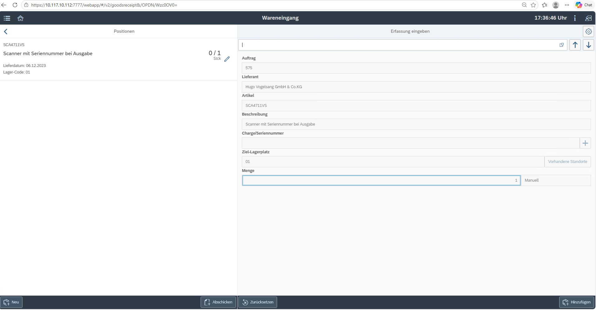Click Lieferant field Hugo Vogelsang GmbH
The width and height of the screenshot is (596, 310).
click(416, 87)
